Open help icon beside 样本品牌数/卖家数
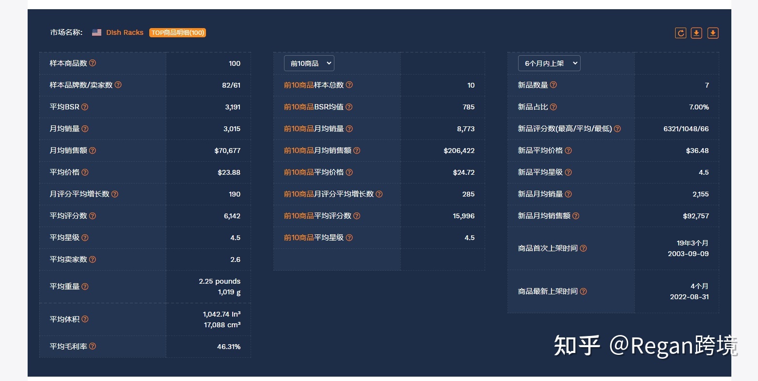Viewport: 758px width, 381px height. click(x=118, y=85)
